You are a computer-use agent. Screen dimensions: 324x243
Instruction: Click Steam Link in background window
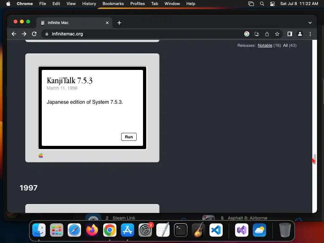(124, 218)
